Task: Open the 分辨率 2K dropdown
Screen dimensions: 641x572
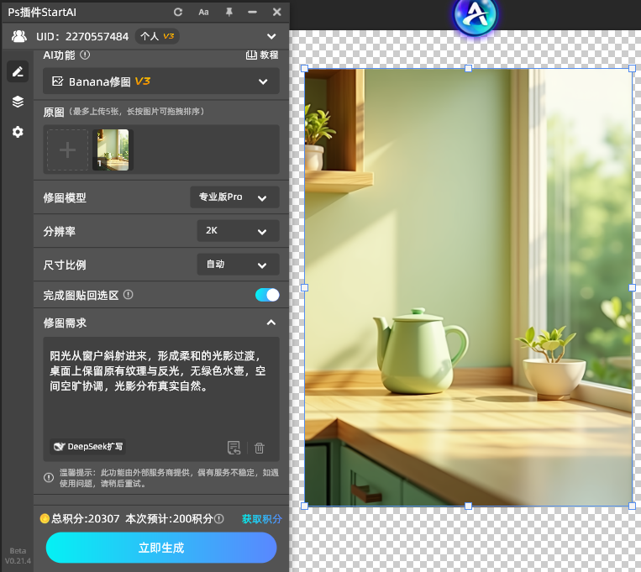Action: (x=239, y=231)
